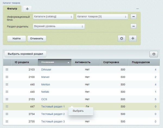Open filter settings gear icon

pos(121,39)
